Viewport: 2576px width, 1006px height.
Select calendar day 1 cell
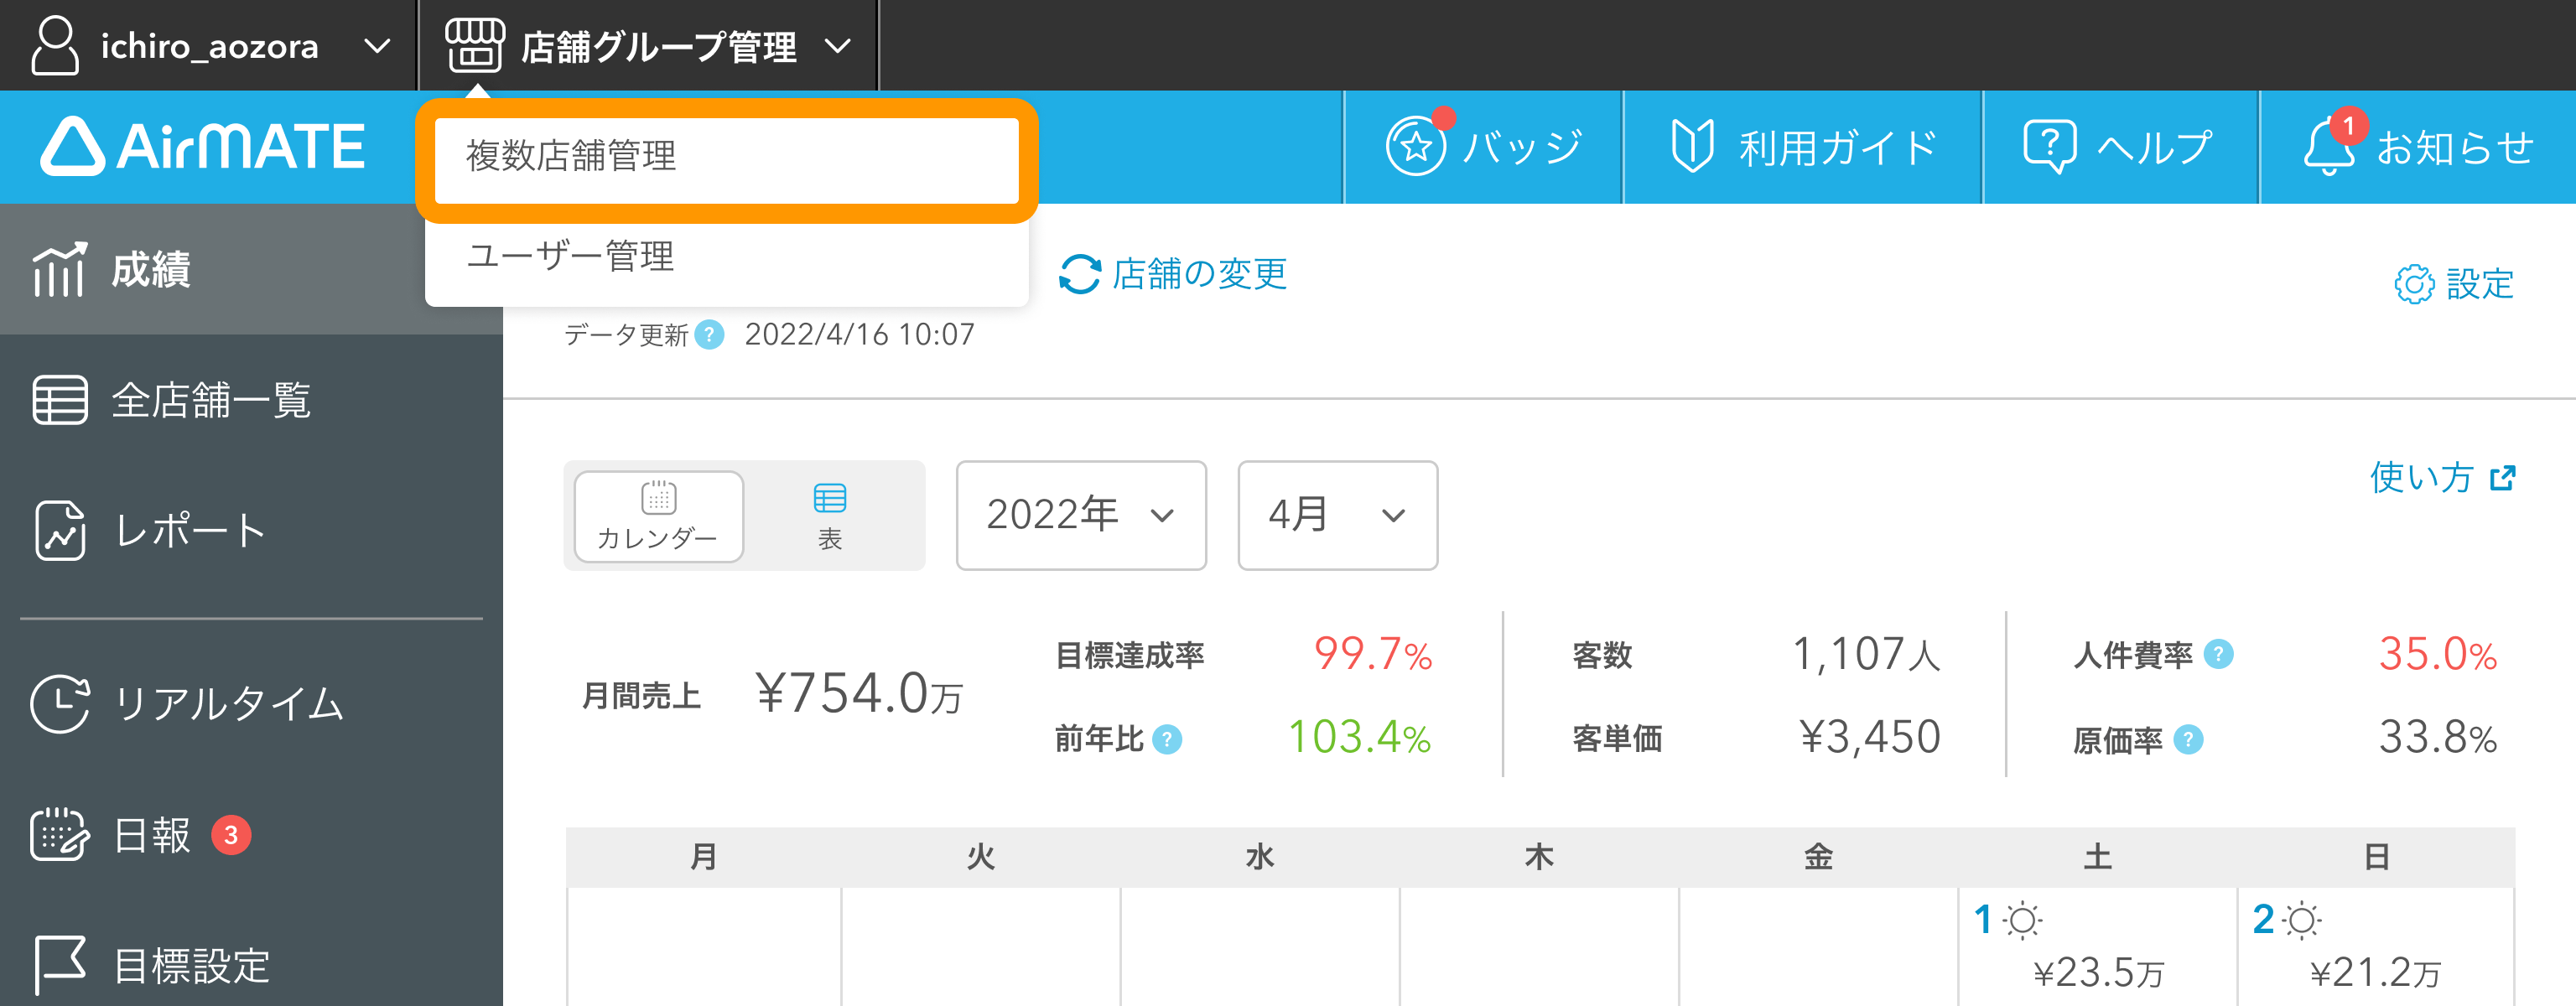(x=2097, y=946)
